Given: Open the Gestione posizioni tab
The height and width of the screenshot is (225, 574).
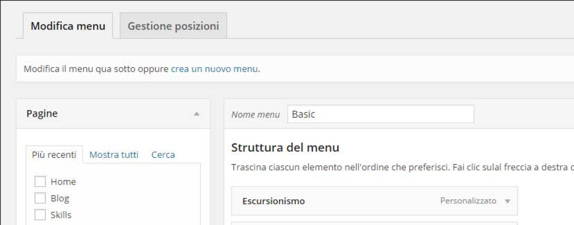Looking at the screenshot, I should point(173,26).
